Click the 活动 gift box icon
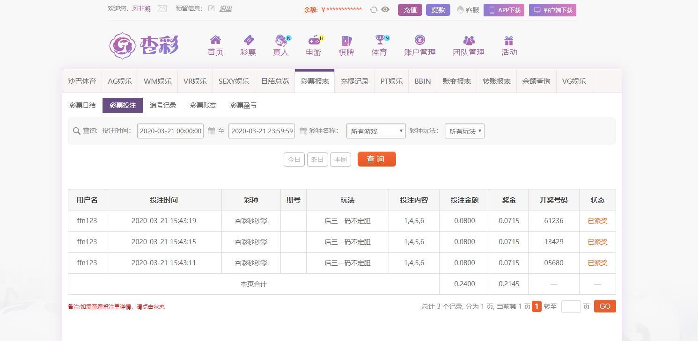This screenshot has height=341, width=698. [x=509, y=40]
